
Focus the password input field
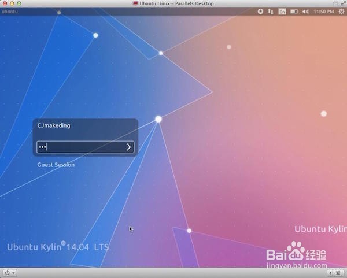[x=86, y=147]
